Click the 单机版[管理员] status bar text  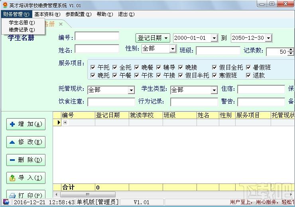pos(98,202)
